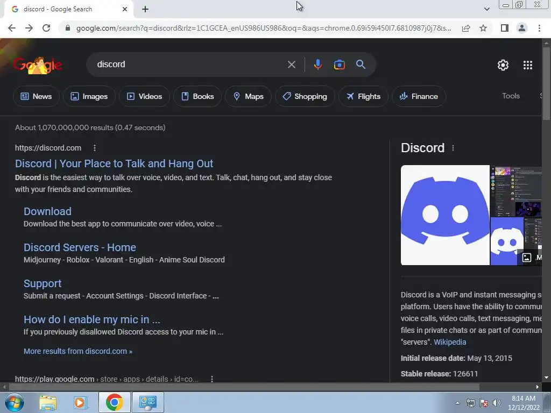Screen dimensions: 551x413
Task: View the large Discord logo image
Action: [445, 215]
